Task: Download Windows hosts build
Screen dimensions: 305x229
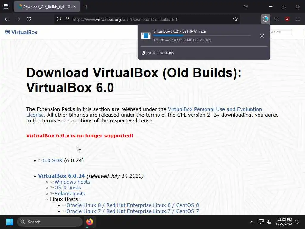Action: pos(72,182)
